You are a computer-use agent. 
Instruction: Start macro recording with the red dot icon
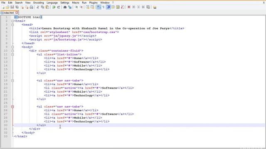point(129,7)
